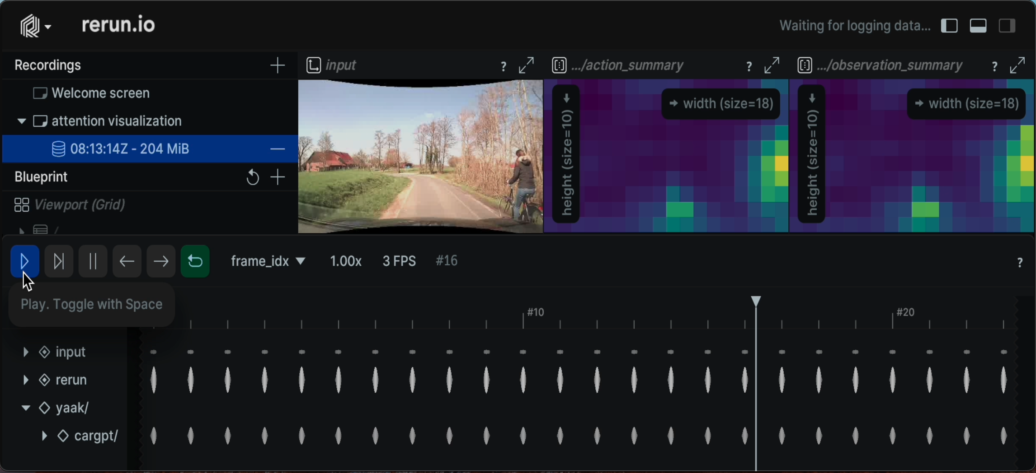Show help for the observation_summary view

[x=994, y=66]
